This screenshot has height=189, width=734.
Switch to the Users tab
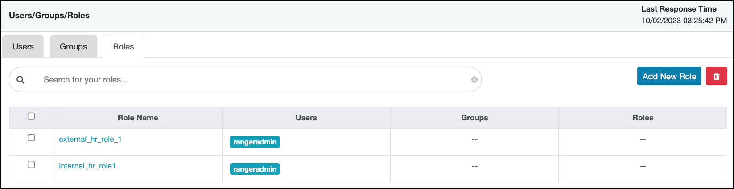(x=23, y=47)
